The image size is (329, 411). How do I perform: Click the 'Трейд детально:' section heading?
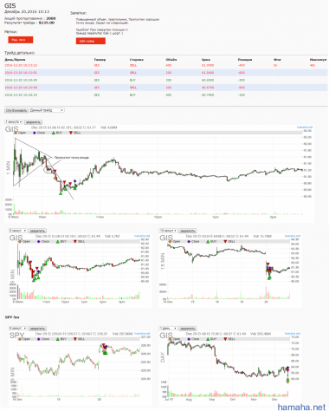pyautogui.click(x=20, y=53)
